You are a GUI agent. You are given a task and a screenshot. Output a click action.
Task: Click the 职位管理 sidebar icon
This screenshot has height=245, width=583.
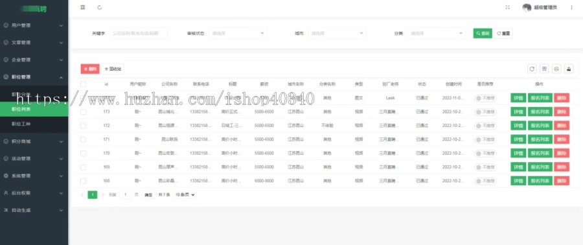pos(6,77)
